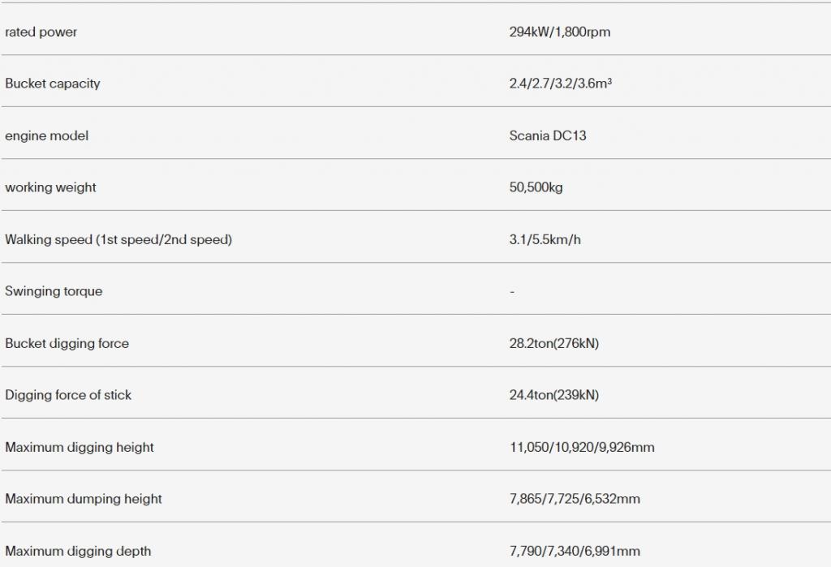
Task: Select the 28.2ton(276kN) value
Action: pyautogui.click(x=553, y=343)
